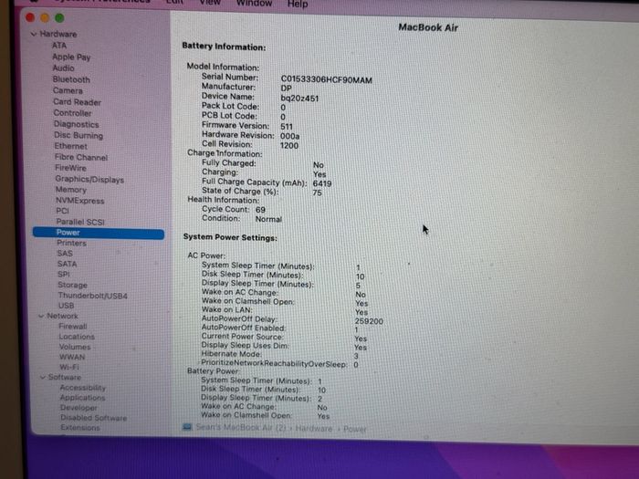Click the device name bq20z451
The width and height of the screenshot is (639, 479).
click(299, 99)
